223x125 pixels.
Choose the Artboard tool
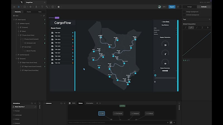[25, 7]
